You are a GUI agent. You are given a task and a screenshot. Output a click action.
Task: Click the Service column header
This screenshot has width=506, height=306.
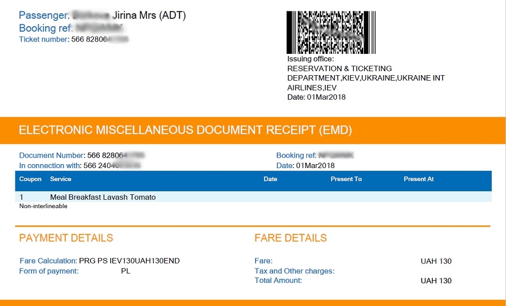click(x=61, y=179)
